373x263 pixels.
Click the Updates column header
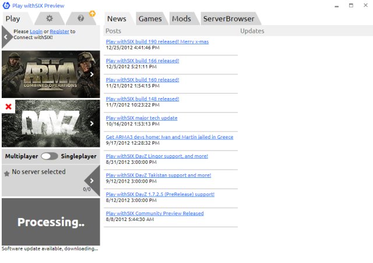click(252, 31)
